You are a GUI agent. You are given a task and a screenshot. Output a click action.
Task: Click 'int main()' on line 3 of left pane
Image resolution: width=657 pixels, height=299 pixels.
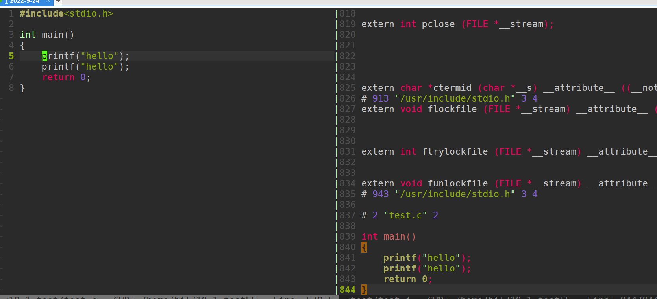tap(47, 35)
